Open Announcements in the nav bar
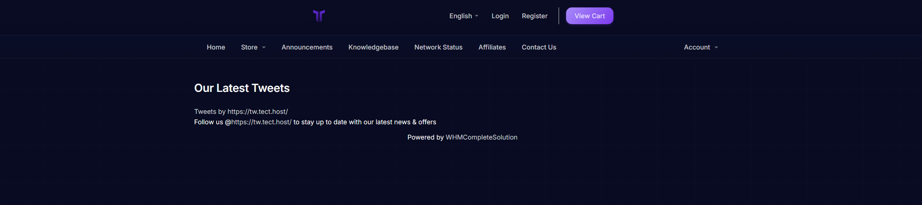This screenshot has width=922, height=205. (x=307, y=47)
